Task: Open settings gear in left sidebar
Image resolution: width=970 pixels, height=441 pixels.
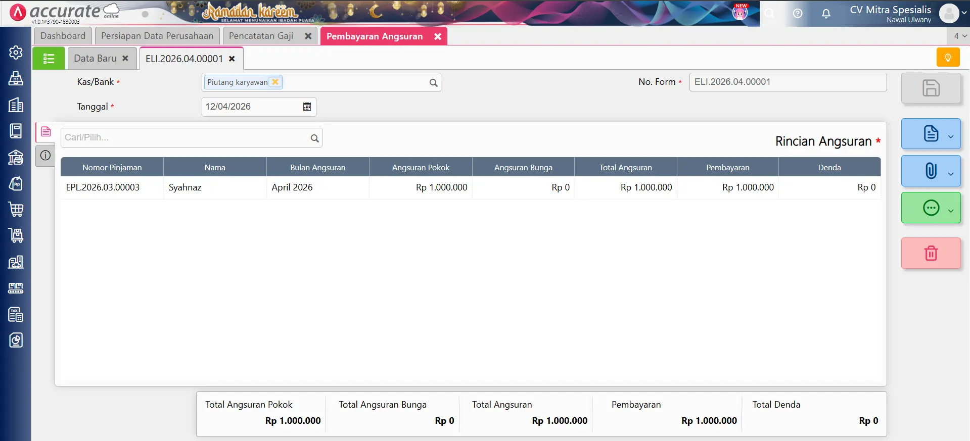Action: [x=16, y=53]
